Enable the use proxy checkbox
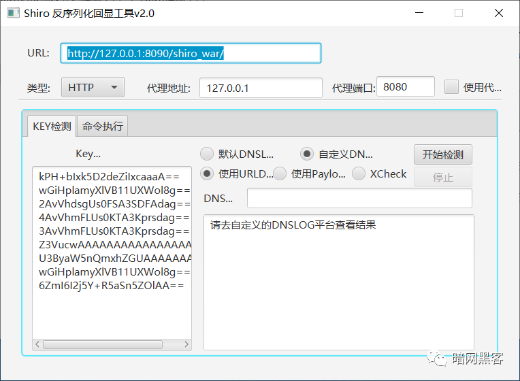The height and width of the screenshot is (381, 520). [451, 87]
